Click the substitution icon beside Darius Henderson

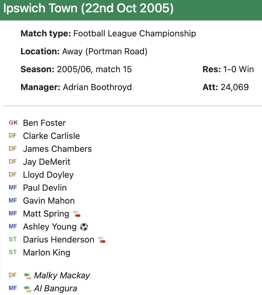coord(102,240)
